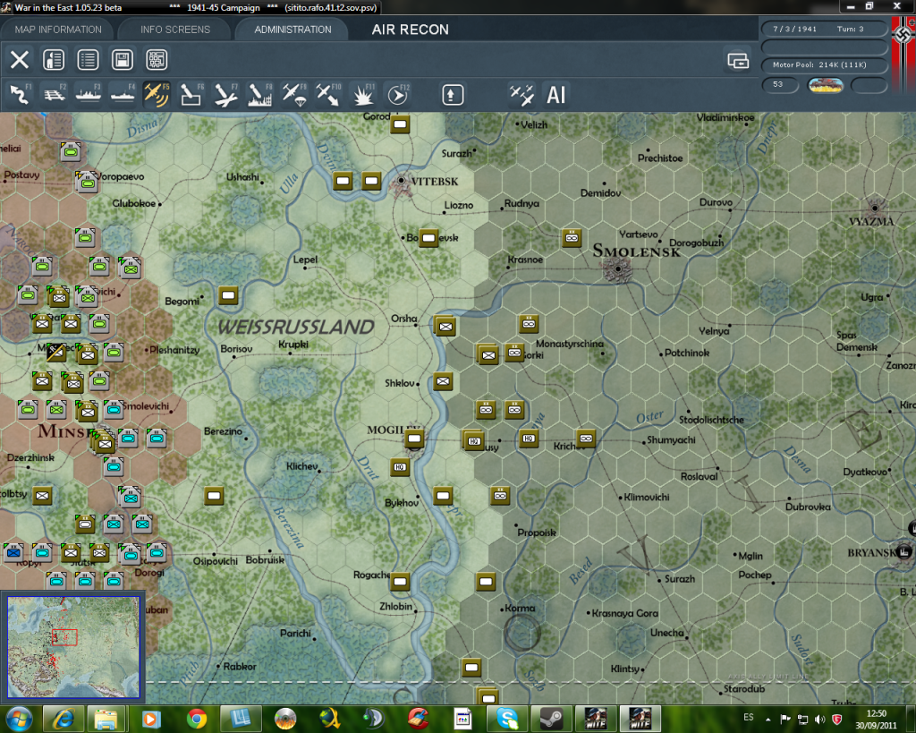Click the tank picture button
916x733 pixels.
click(825, 85)
